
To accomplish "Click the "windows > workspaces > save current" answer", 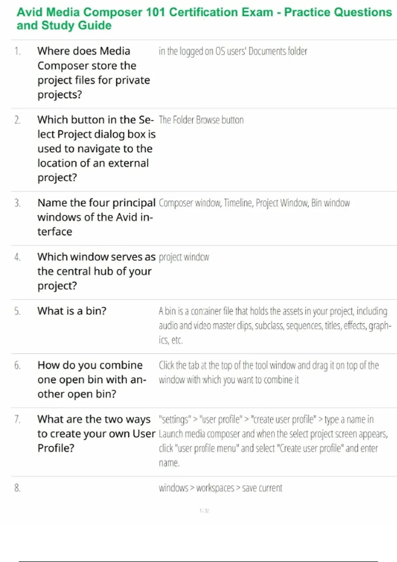I will coord(220,488).
